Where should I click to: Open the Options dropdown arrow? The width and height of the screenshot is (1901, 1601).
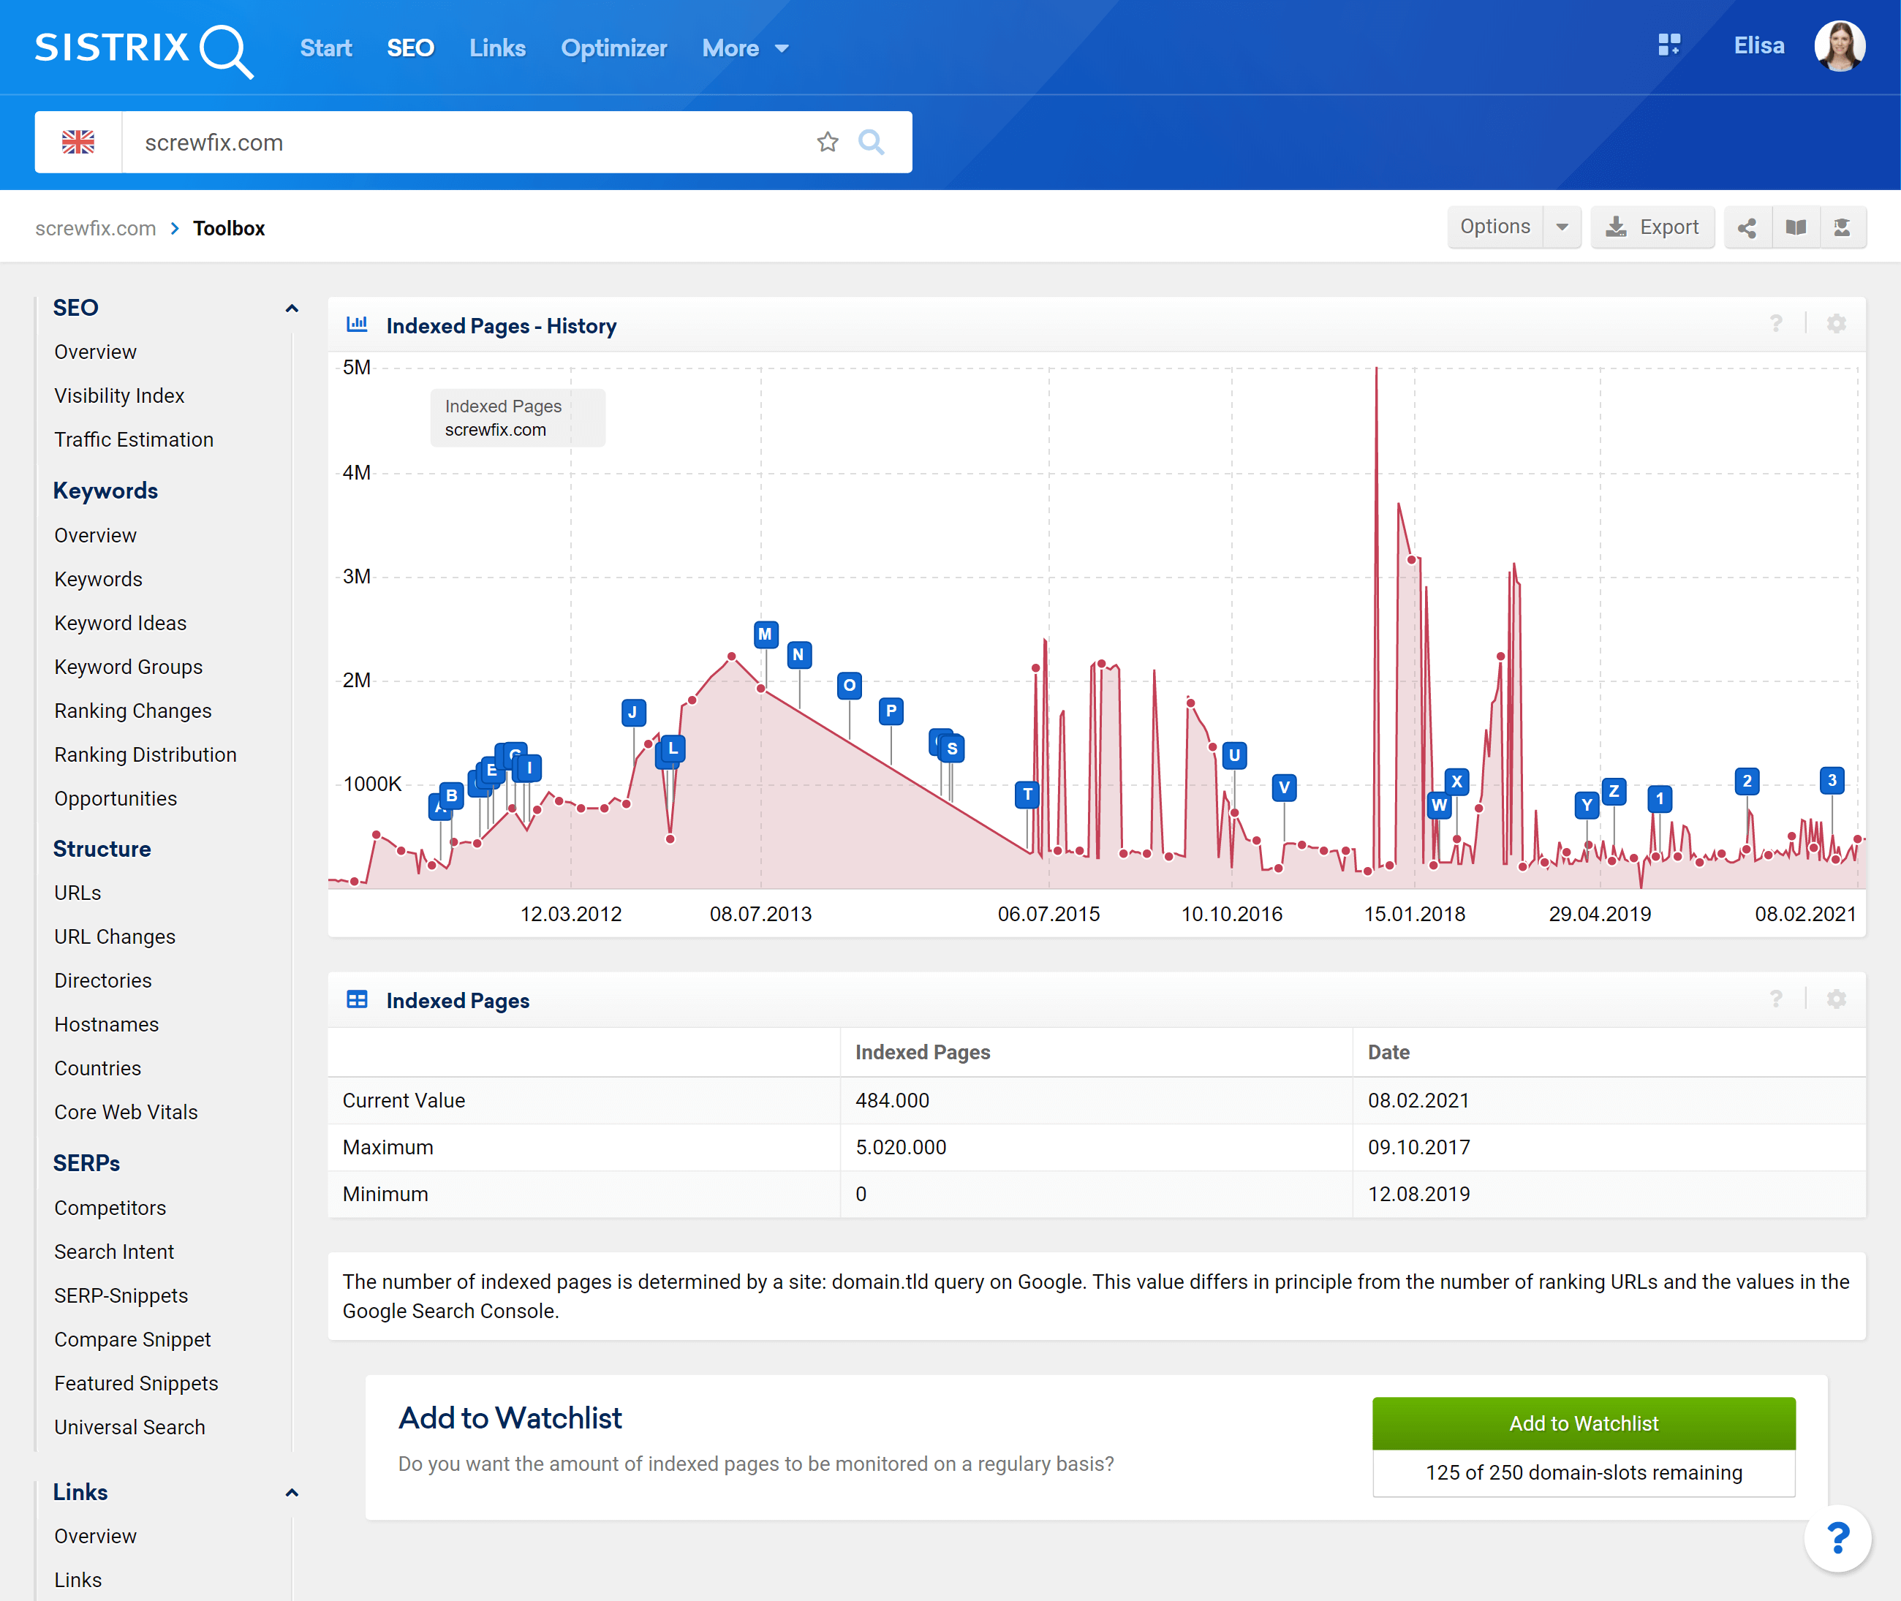tap(1562, 227)
